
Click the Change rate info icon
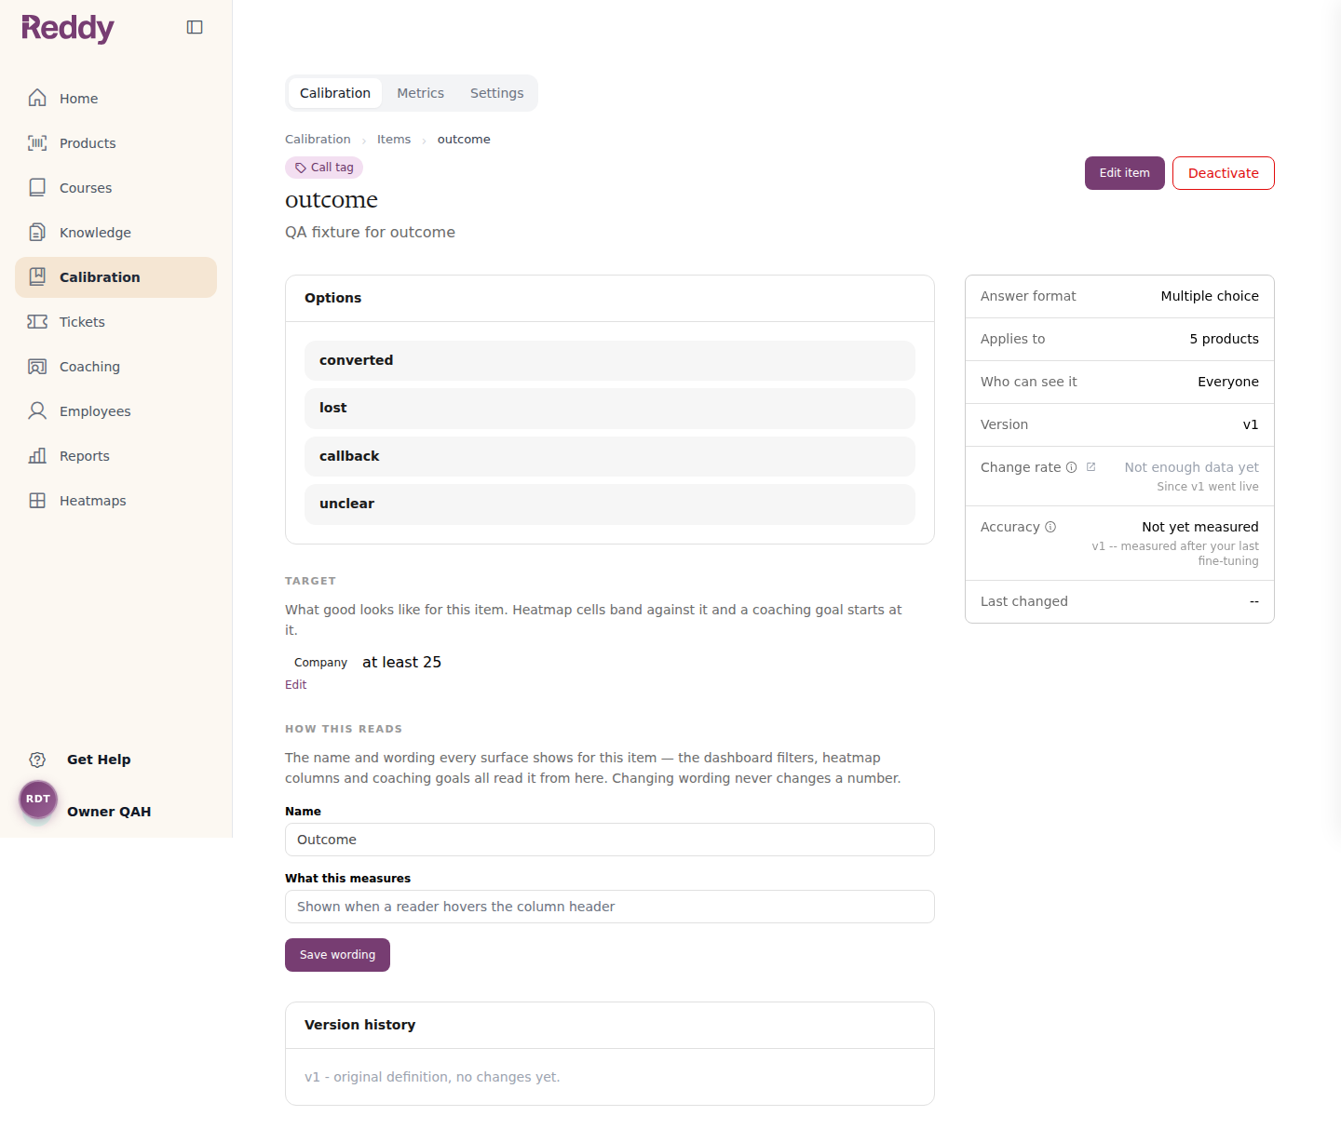click(1072, 467)
